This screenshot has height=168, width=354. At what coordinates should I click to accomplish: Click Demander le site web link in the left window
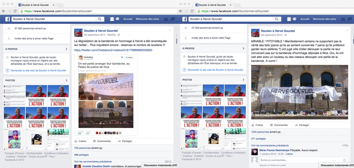click(x=38, y=71)
